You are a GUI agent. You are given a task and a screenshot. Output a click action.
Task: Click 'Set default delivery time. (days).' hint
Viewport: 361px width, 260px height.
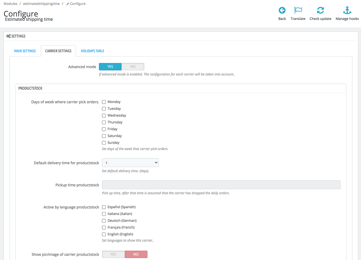[125, 171]
